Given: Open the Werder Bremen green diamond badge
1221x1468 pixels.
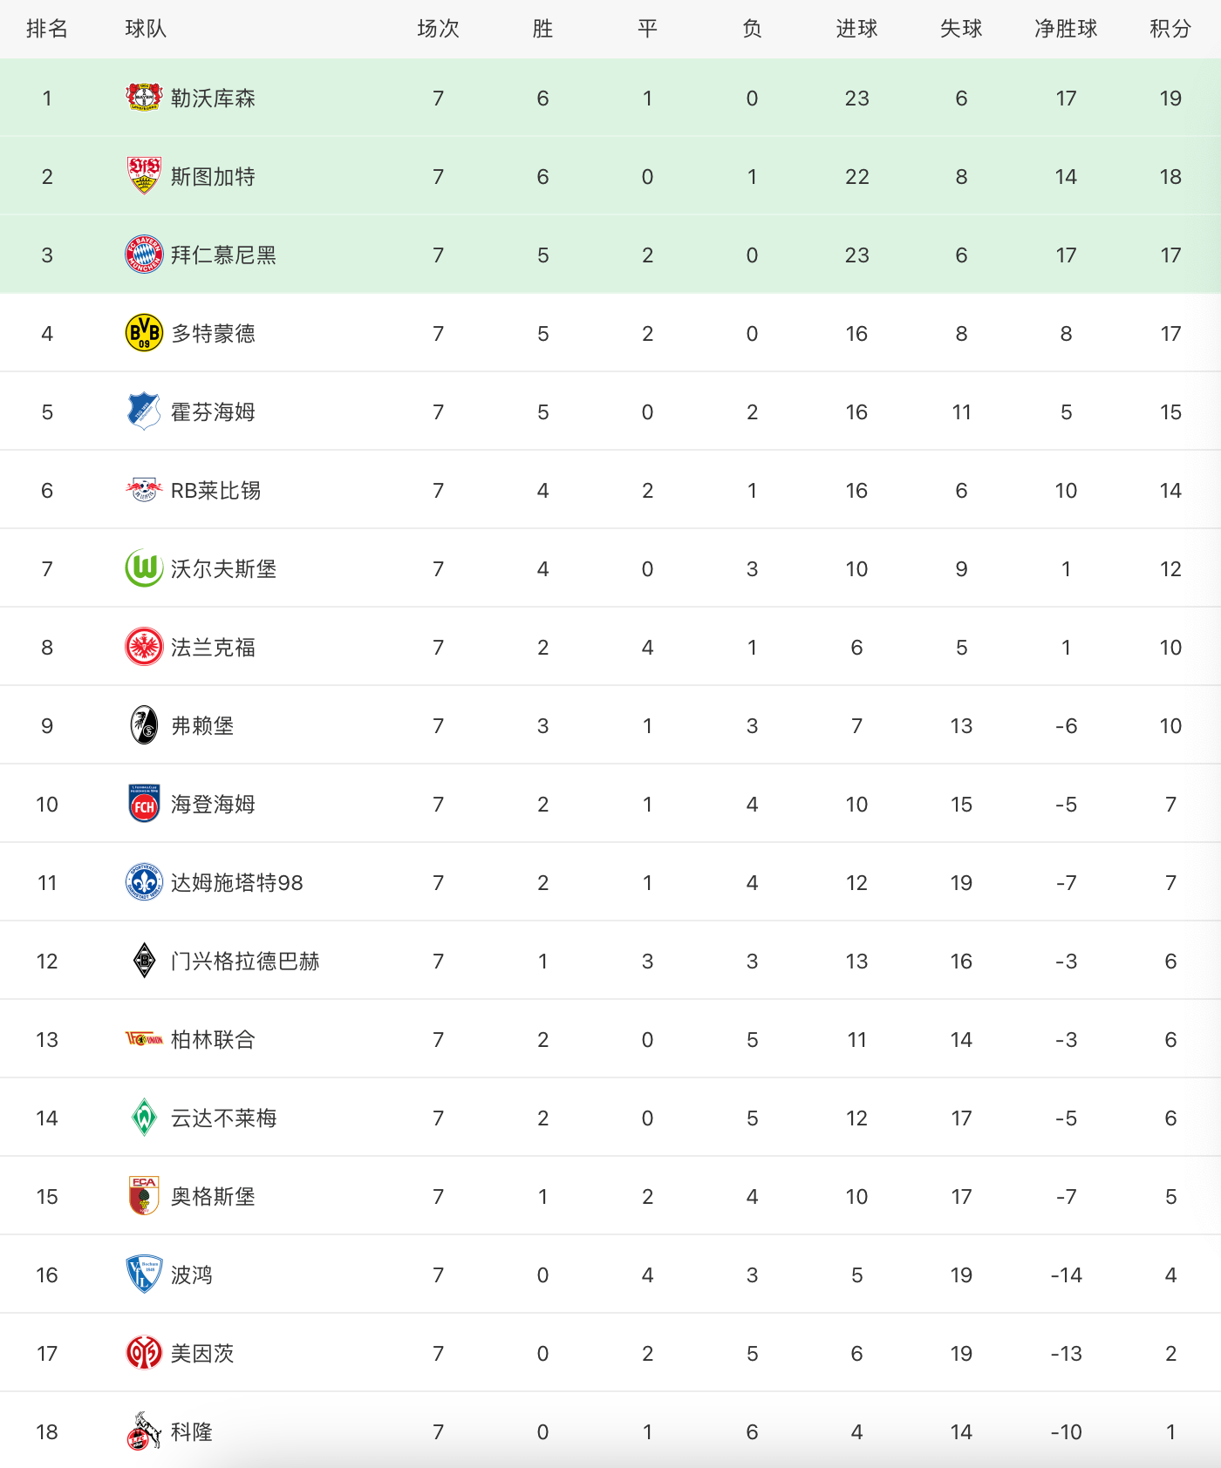Looking at the screenshot, I should tap(144, 1117).
